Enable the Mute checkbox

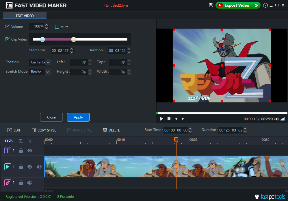pos(57,27)
